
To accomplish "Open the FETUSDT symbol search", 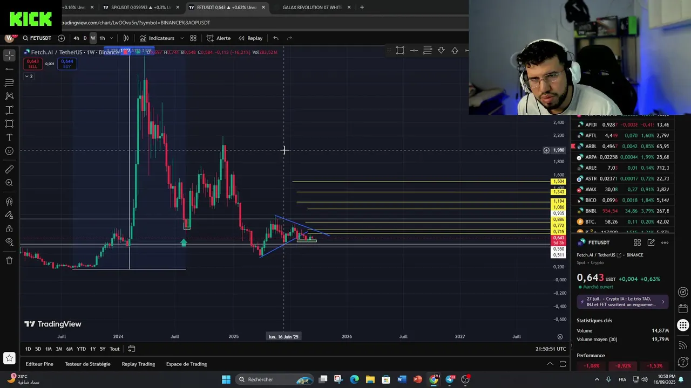I will click(x=37, y=38).
